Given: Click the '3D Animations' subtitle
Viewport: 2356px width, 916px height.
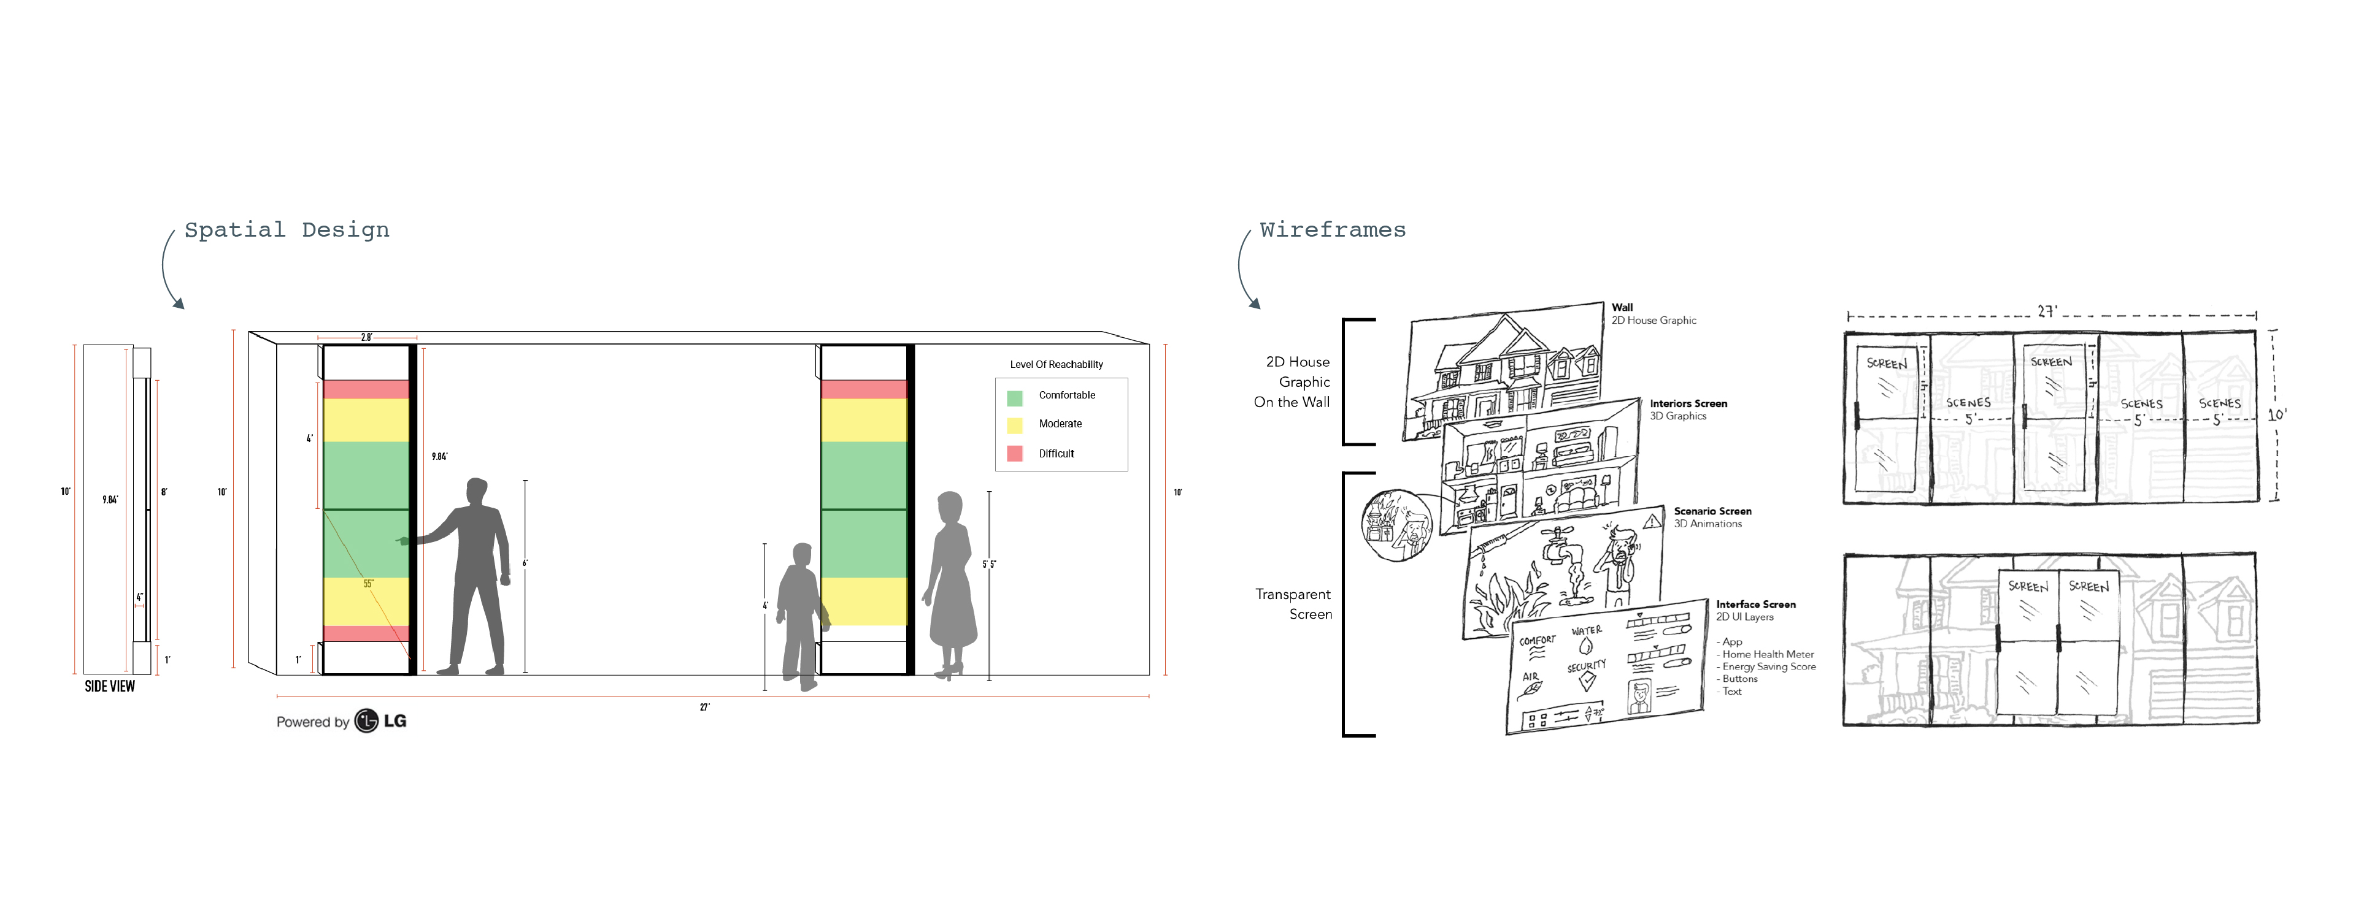Looking at the screenshot, I should tap(1707, 525).
